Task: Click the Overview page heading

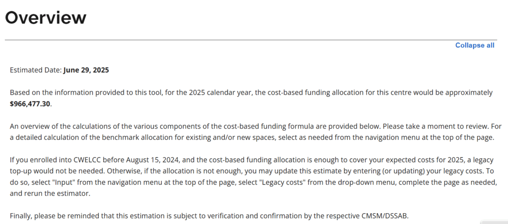Action: tap(46, 18)
